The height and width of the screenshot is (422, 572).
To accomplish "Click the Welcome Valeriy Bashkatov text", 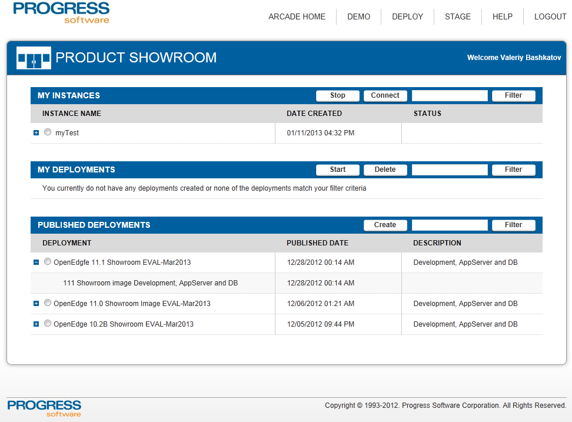I will pyautogui.click(x=514, y=58).
